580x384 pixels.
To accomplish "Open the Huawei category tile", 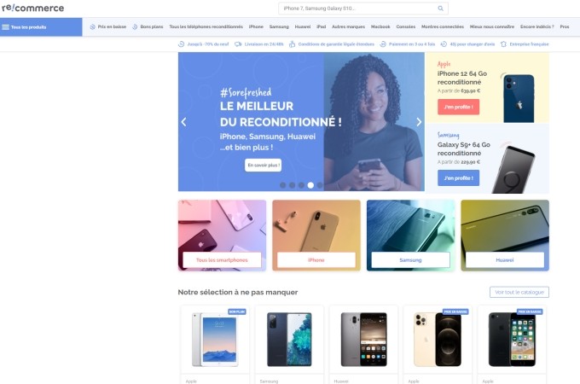I will coord(505,236).
